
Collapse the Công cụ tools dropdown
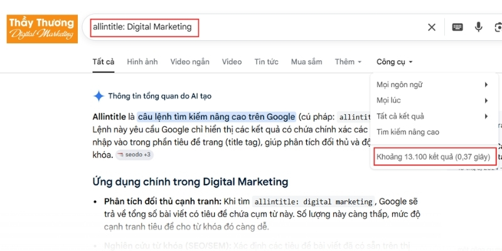395,61
